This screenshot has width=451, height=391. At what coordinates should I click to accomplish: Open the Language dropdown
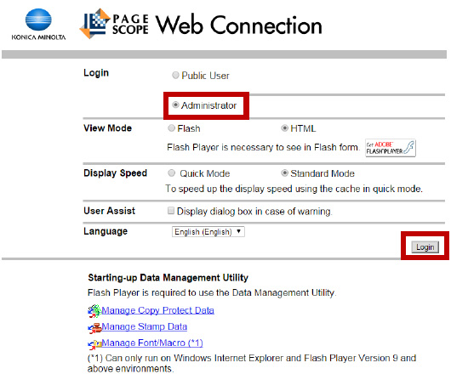tap(208, 231)
